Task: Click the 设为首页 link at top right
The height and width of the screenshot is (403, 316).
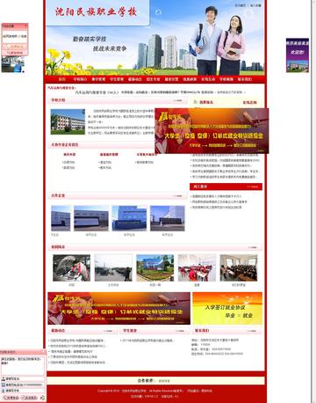Action: [241, 5]
